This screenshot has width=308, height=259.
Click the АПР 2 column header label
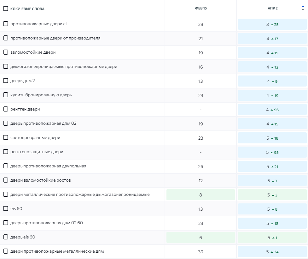click(272, 9)
